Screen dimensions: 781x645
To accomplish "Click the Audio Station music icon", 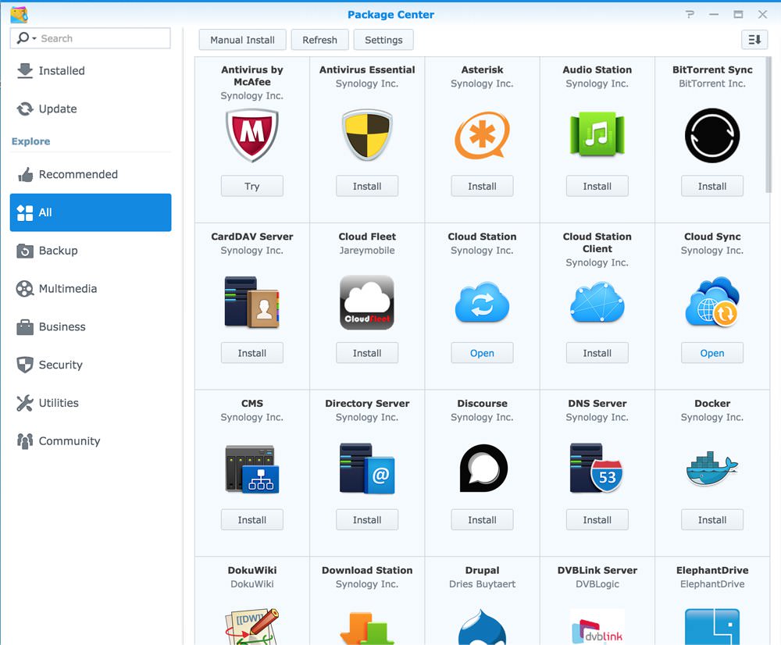I will 597,134.
